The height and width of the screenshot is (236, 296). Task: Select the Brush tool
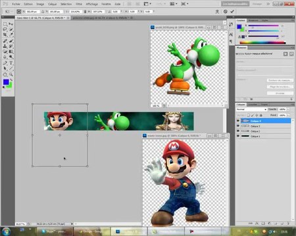point(11,41)
